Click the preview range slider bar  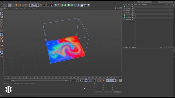click(x=40, y=81)
